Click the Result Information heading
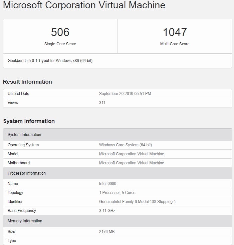 (x=27, y=82)
